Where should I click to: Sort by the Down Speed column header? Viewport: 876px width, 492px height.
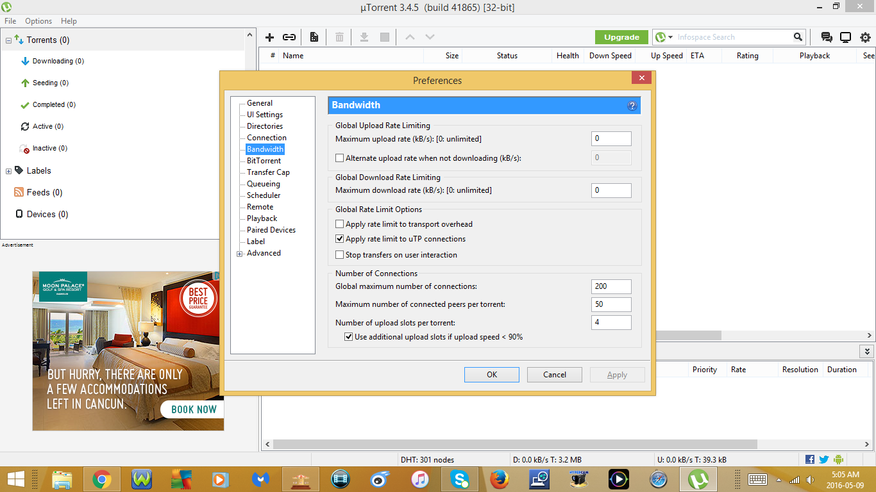click(x=611, y=56)
